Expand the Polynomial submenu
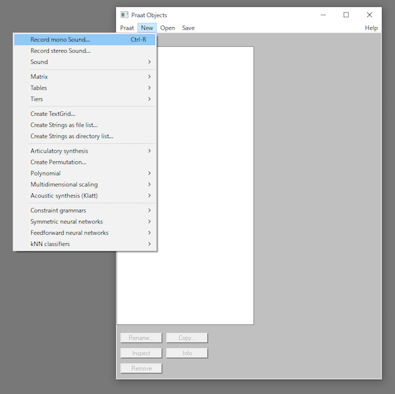The width and height of the screenshot is (395, 394). [45, 174]
